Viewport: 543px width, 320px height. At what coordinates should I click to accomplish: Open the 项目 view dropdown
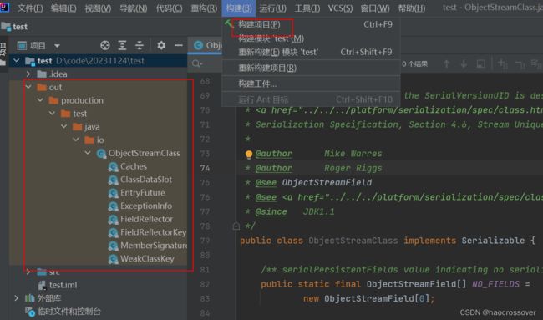(57, 46)
